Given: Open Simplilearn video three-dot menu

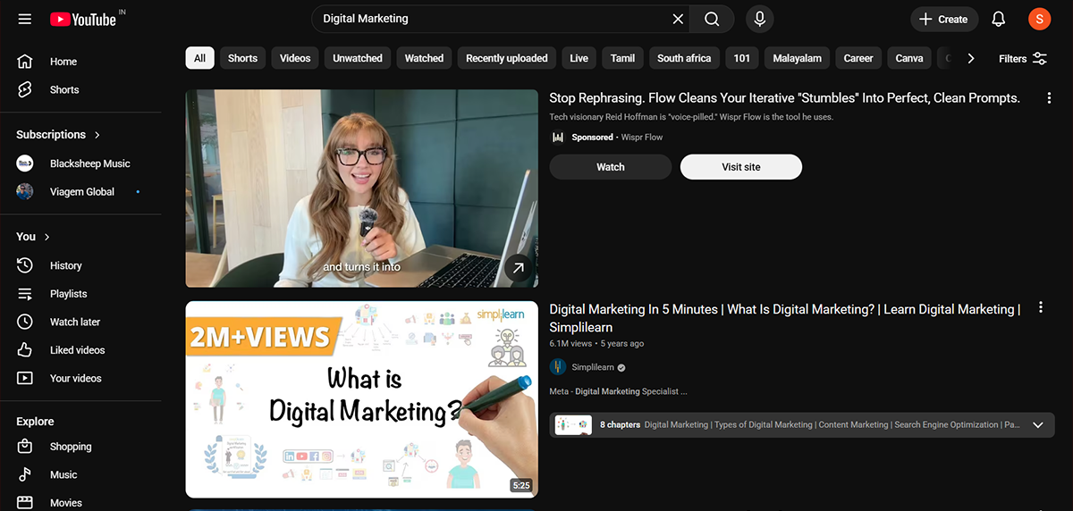Looking at the screenshot, I should coord(1041,308).
